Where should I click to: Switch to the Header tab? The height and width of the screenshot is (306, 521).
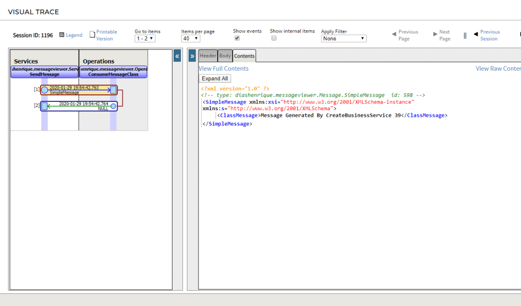pyautogui.click(x=208, y=56)
